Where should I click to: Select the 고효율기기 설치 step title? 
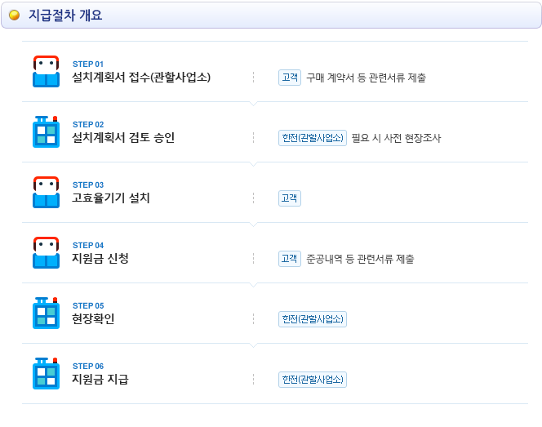click(111, 198)
